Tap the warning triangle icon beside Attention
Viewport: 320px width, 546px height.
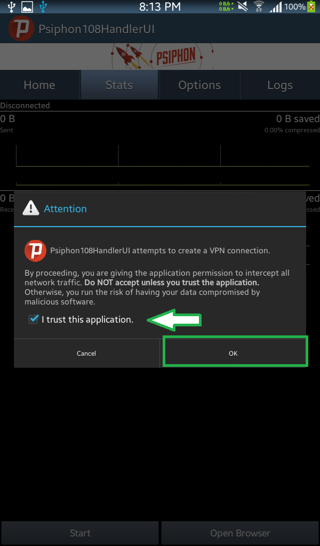point(30,208)
